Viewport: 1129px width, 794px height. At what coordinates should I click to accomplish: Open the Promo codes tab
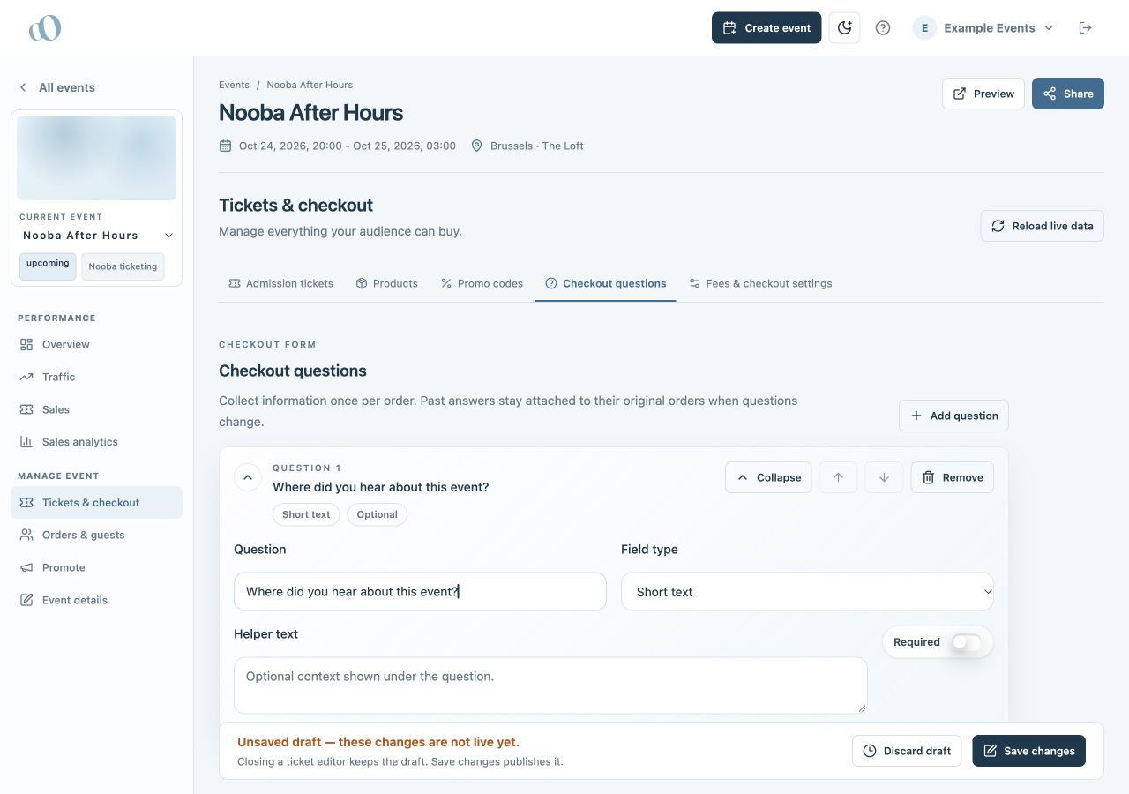(x=482, y=283)
